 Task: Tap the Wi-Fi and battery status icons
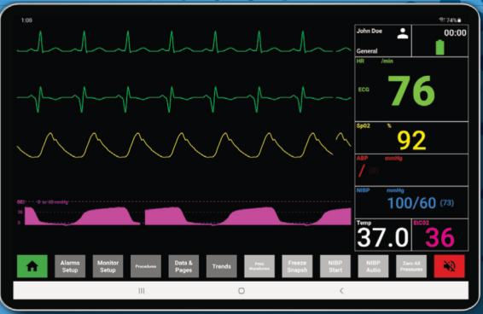point(450,20)
